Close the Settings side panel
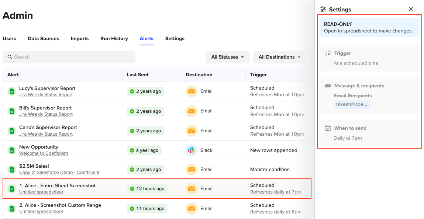 [411, 9]
